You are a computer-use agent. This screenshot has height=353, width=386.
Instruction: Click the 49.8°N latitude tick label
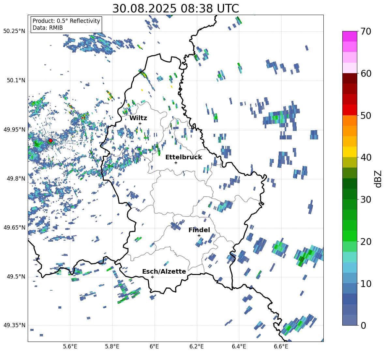tap(16, 179)
